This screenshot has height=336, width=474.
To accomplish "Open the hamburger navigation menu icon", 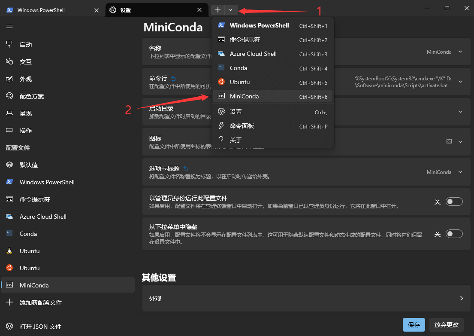I will pyautogui.click(x=9, y=27).
